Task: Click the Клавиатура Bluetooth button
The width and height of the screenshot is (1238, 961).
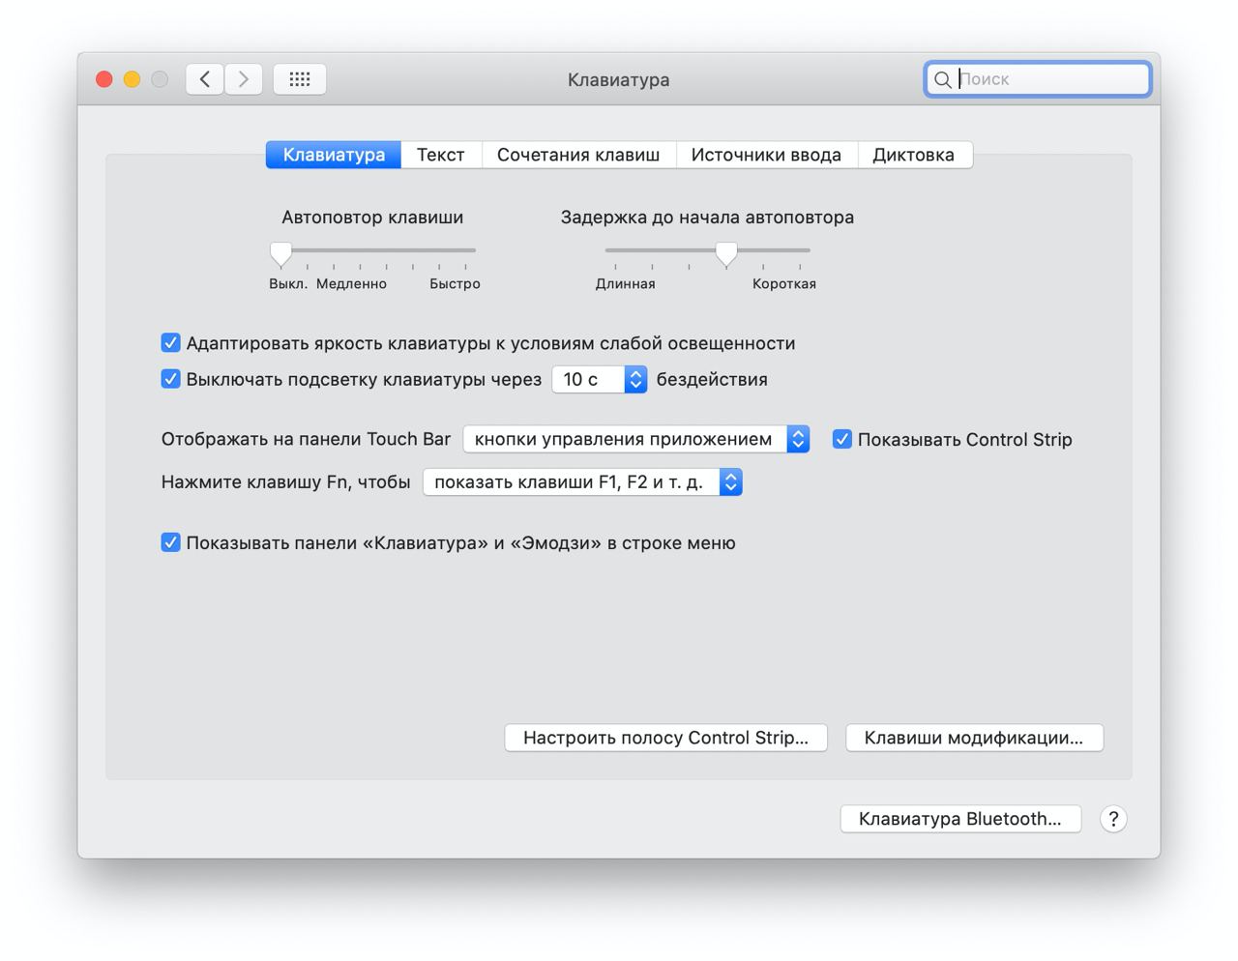Action: [x=960, y=819]
